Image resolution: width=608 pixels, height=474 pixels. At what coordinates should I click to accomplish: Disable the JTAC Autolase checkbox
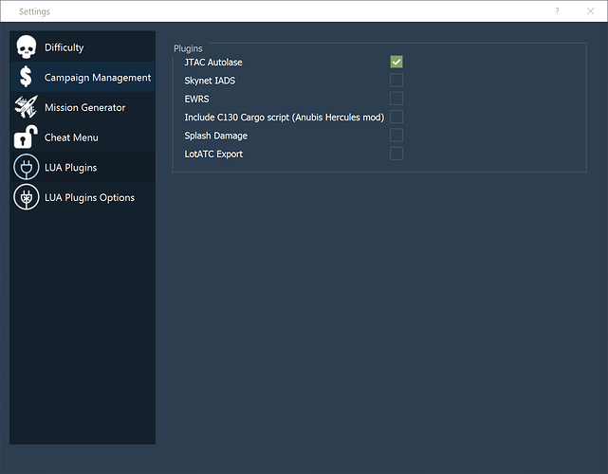click(x=396, y=62)
